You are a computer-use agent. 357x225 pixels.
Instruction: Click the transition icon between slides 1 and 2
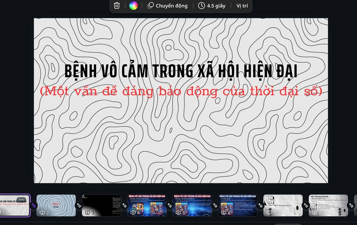pos(33,205)
